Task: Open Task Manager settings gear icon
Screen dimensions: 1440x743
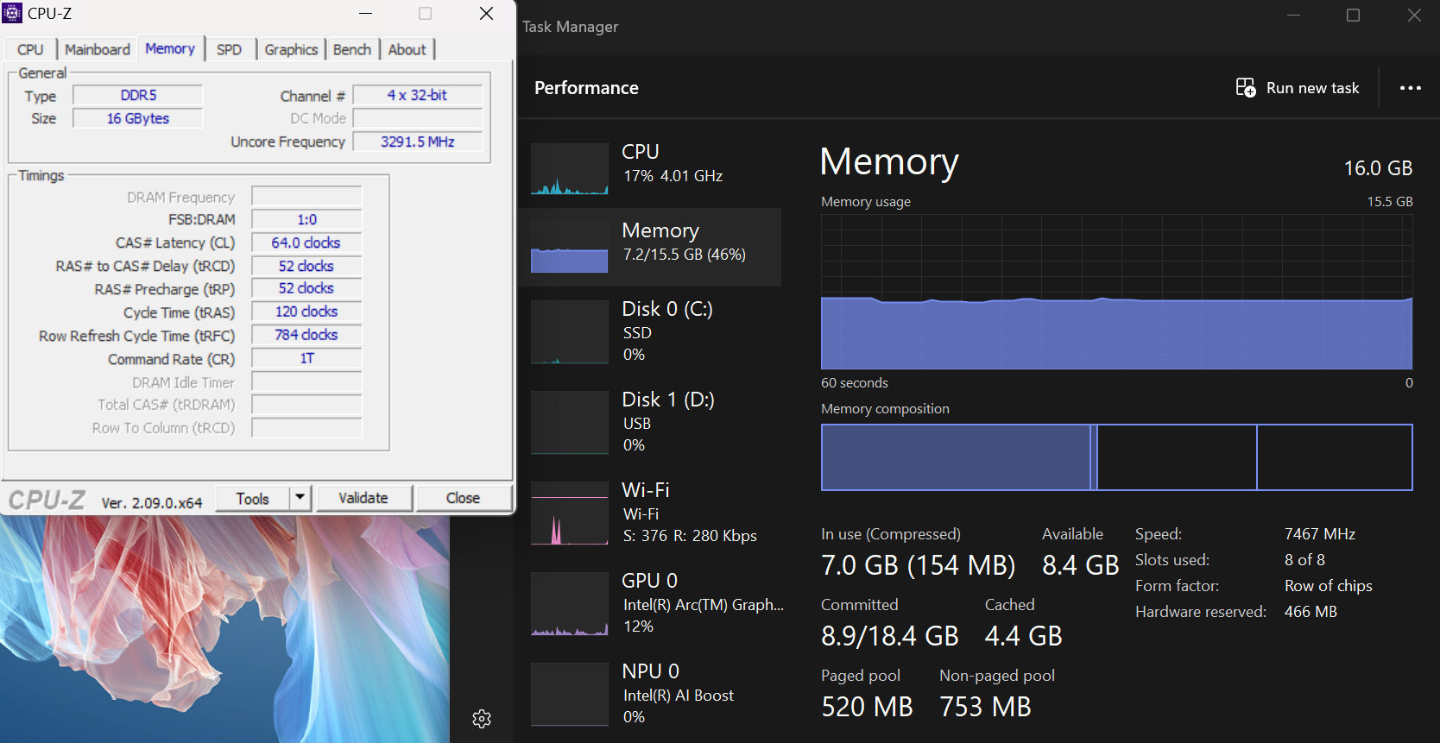Action: tap(482, 718)
